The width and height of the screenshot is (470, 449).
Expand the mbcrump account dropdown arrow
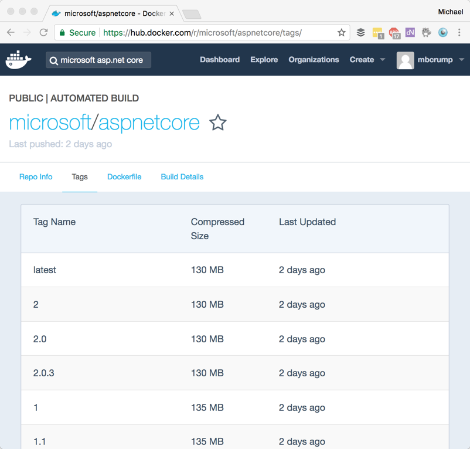coord(462,60)
